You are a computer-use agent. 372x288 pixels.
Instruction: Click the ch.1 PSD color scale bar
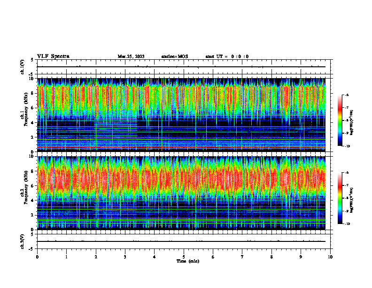pos(340,120)
